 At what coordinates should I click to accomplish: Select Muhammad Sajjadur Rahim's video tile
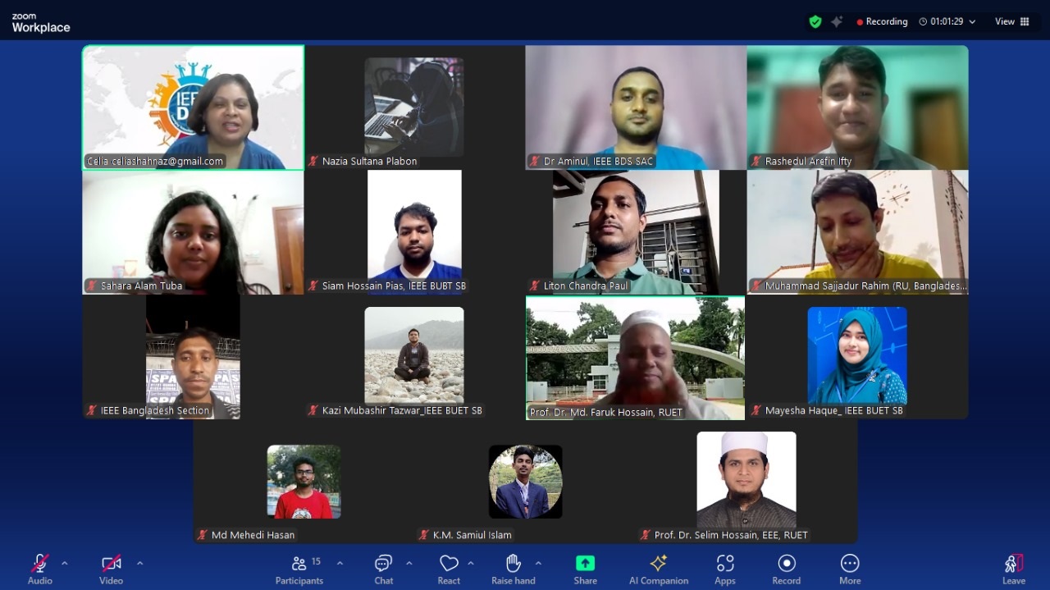857,232
